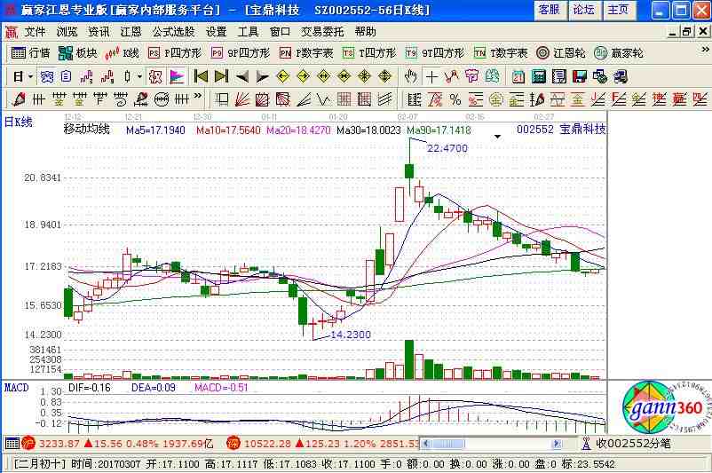Click the 14.2300 low price label
Screen dimensions: 712x473
351,335
